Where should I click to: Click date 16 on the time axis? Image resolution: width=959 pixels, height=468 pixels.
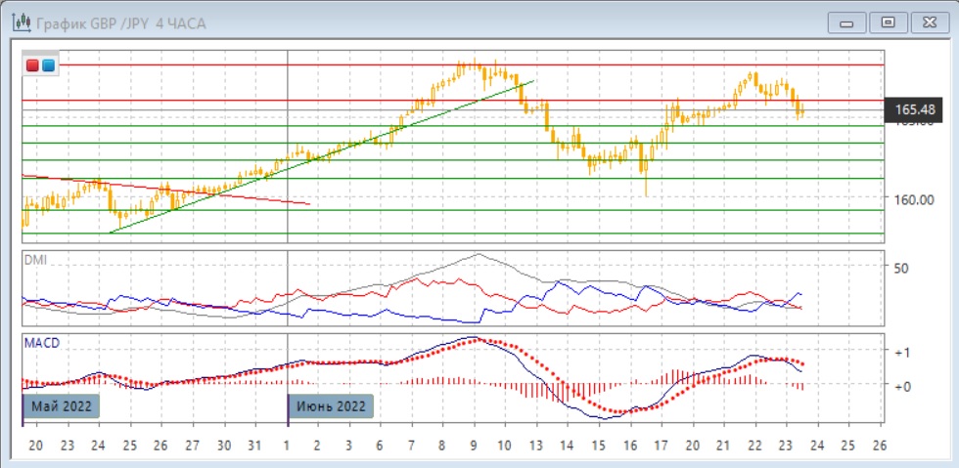(629, 444)
